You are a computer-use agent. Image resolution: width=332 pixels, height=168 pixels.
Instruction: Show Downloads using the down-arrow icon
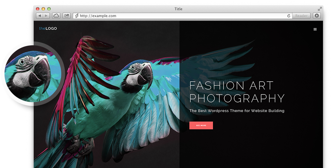click(x=317, y=16)
